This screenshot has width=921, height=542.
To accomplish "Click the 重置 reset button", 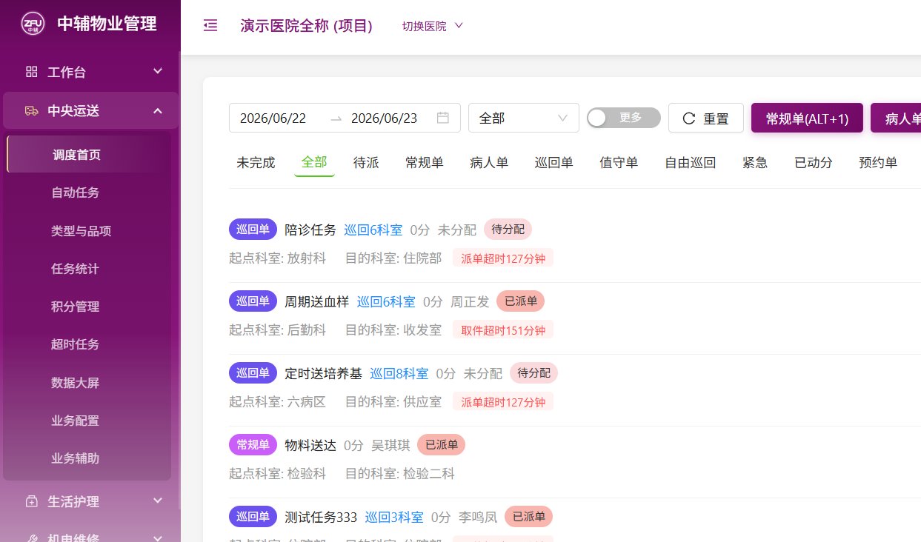I will click(x=706, y=118).
